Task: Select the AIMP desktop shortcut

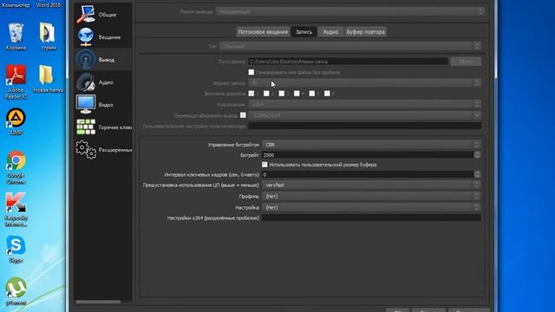Action: [x=16, y=121]
